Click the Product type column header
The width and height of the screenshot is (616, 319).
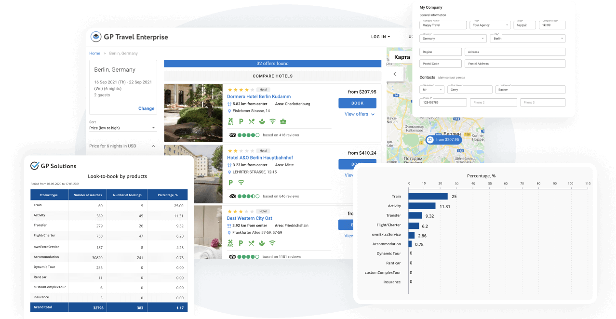pyautogui.click(x=49, y=195)
